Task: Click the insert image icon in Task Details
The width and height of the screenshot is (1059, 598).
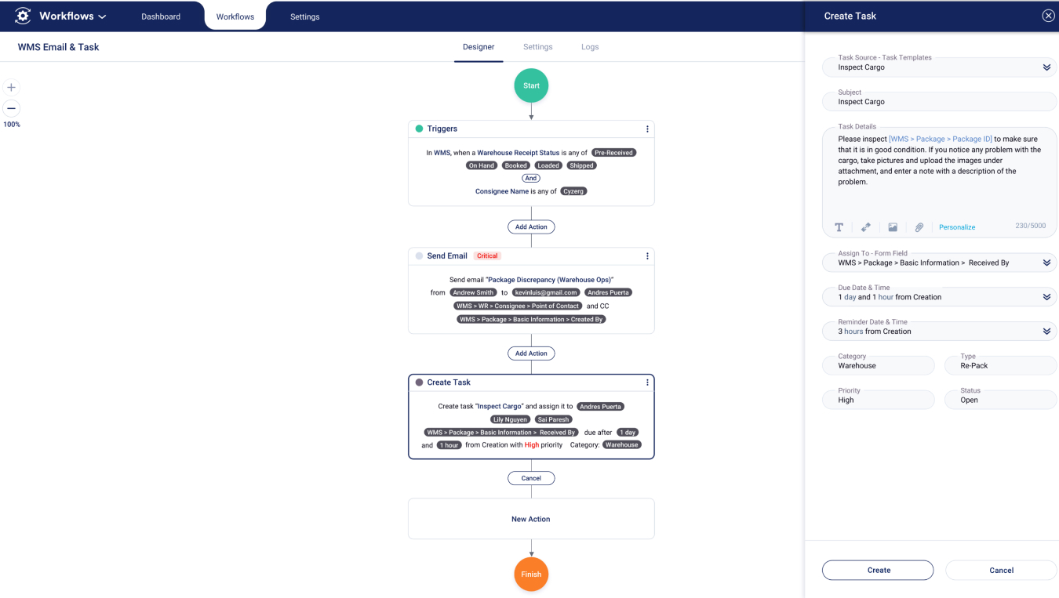Action: point(893,227)
